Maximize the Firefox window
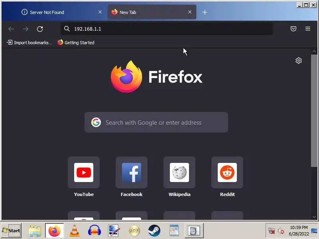 [x=306, y=5]
